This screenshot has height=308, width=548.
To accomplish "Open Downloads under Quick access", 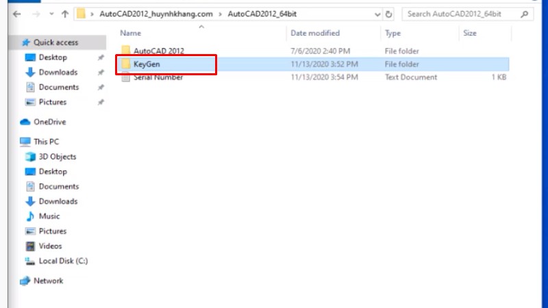I will tap(58, 73).
